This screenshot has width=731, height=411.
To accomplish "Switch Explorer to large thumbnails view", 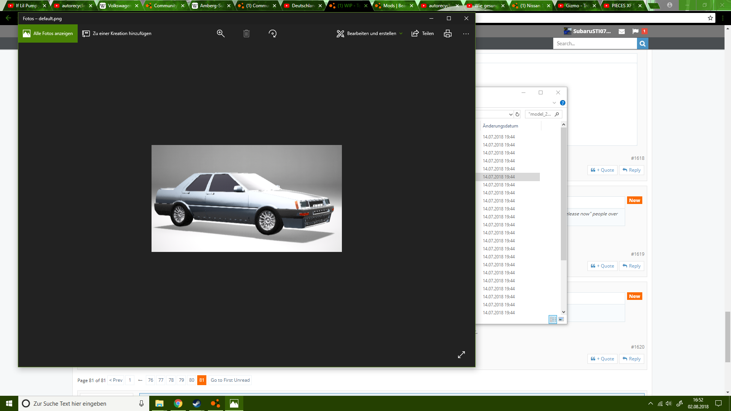I will [x=561, y=319].
